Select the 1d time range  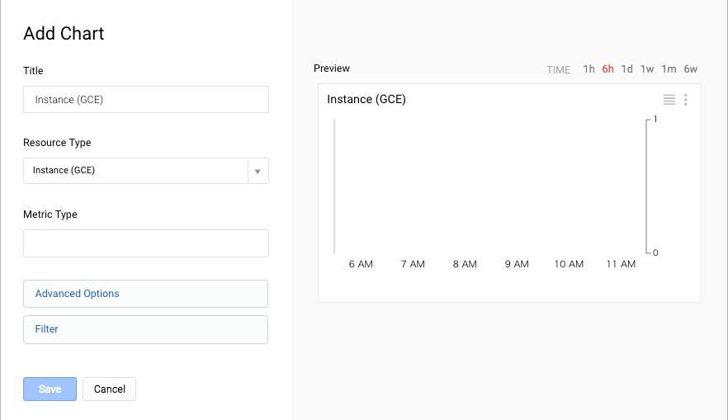pyautogui.click(x=626, y=69)
